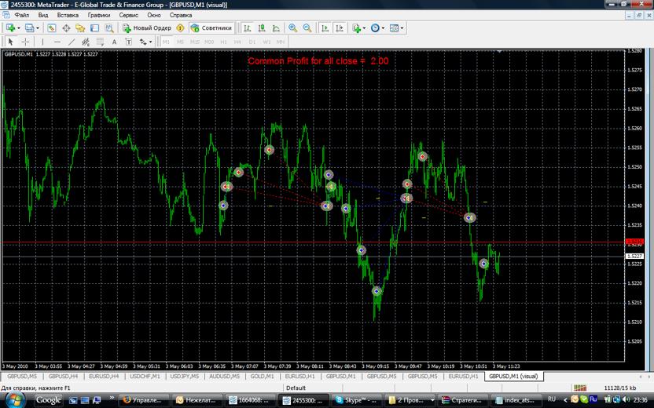Open the Strategy Tester magnifier icon

[108, 28]
